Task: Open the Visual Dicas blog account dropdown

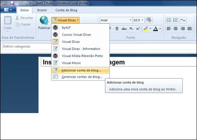Action: tap(65, 20)
